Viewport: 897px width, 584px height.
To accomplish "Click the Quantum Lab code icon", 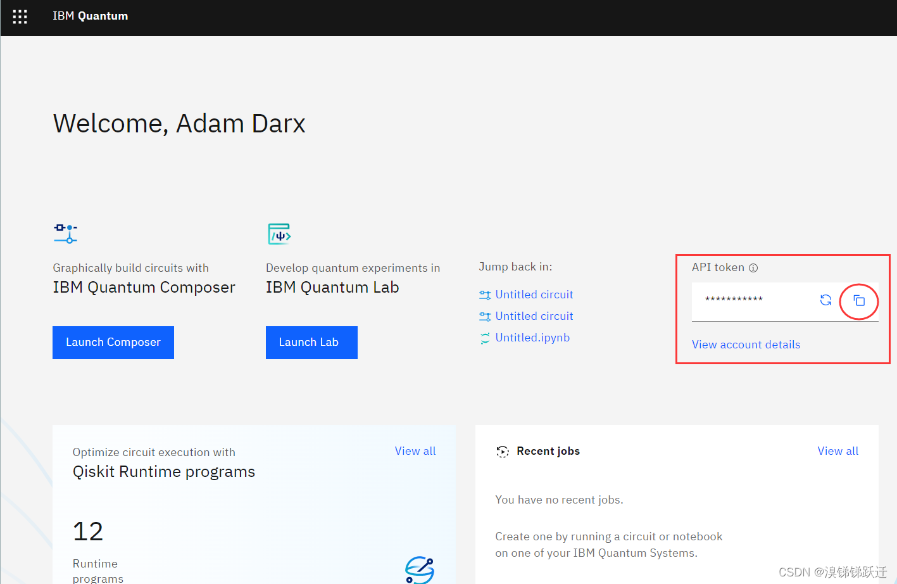I will point(279,234).
